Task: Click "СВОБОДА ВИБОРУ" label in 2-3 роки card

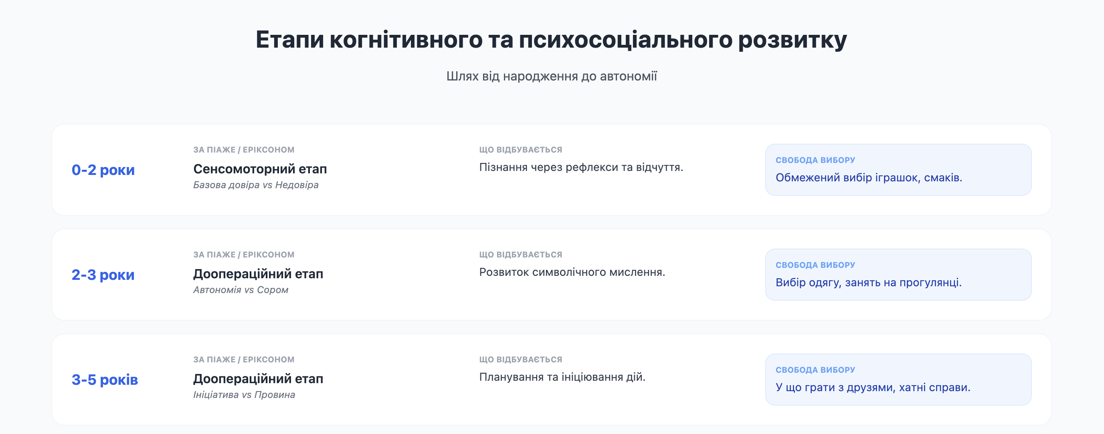Action: click(815, 265)
